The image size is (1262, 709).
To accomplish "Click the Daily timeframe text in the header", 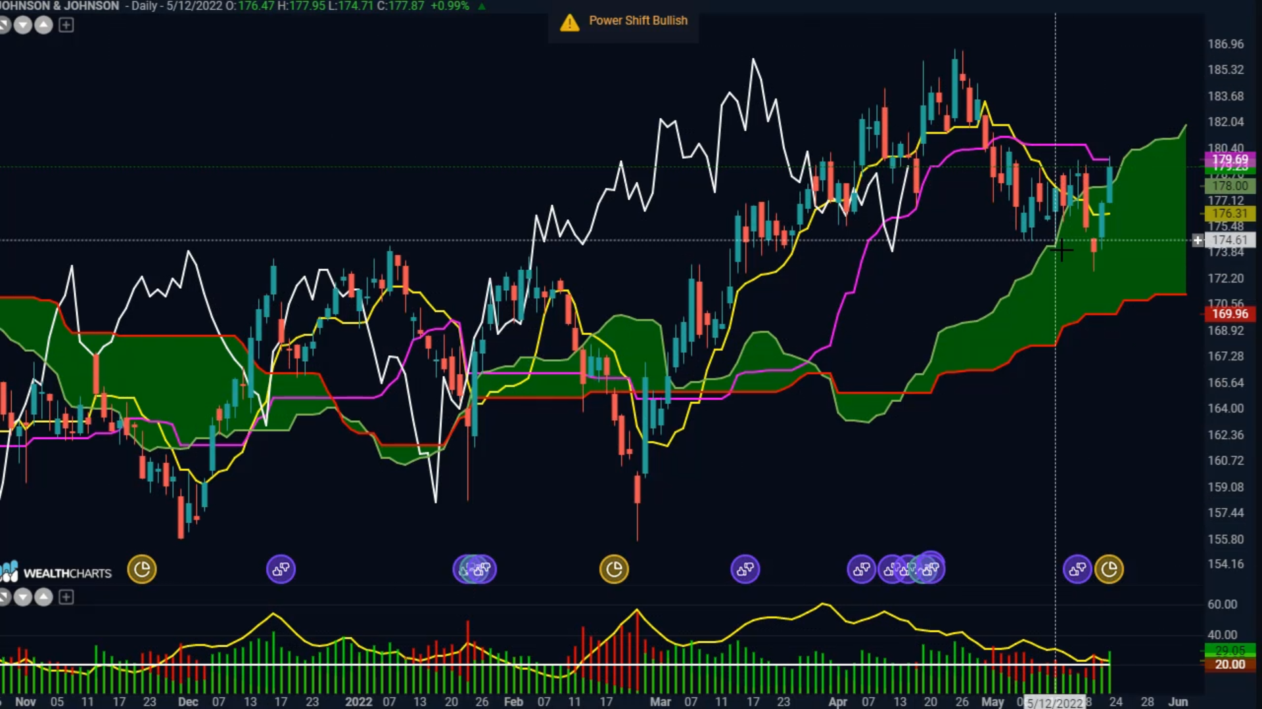I will (144, 6).
